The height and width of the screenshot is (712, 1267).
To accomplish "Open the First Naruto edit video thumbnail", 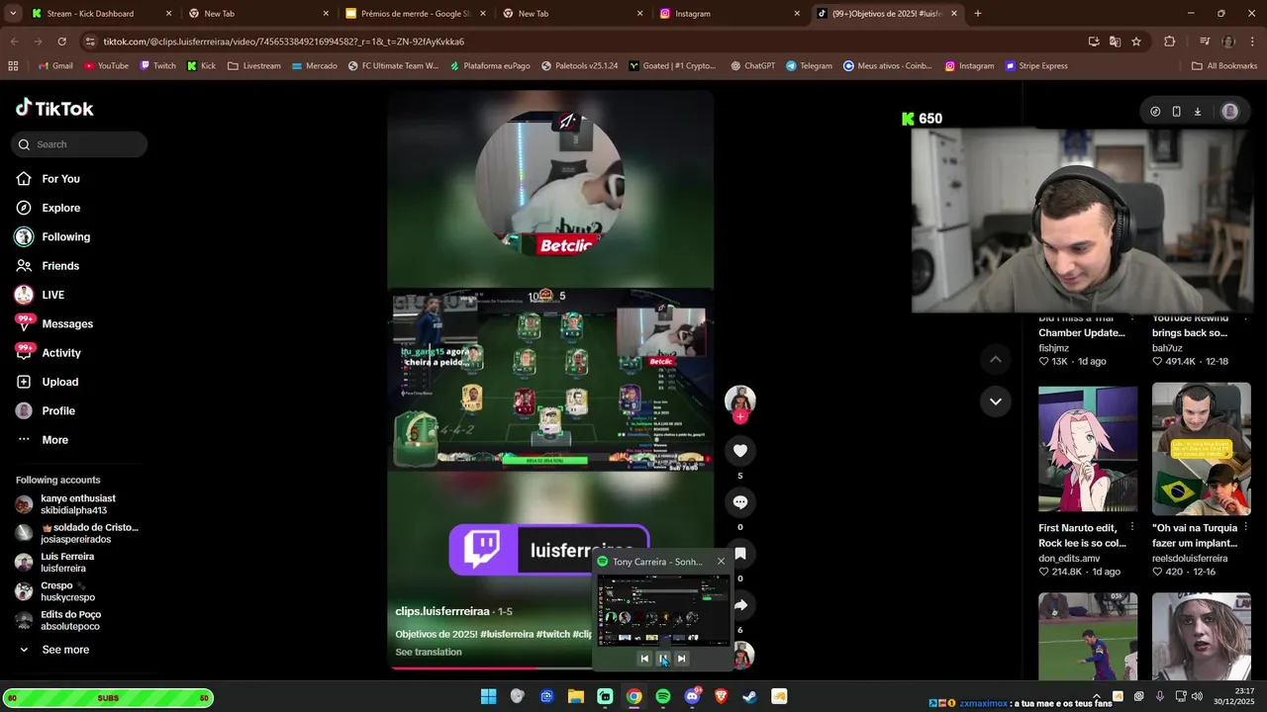I will [x=1088, y=449].
